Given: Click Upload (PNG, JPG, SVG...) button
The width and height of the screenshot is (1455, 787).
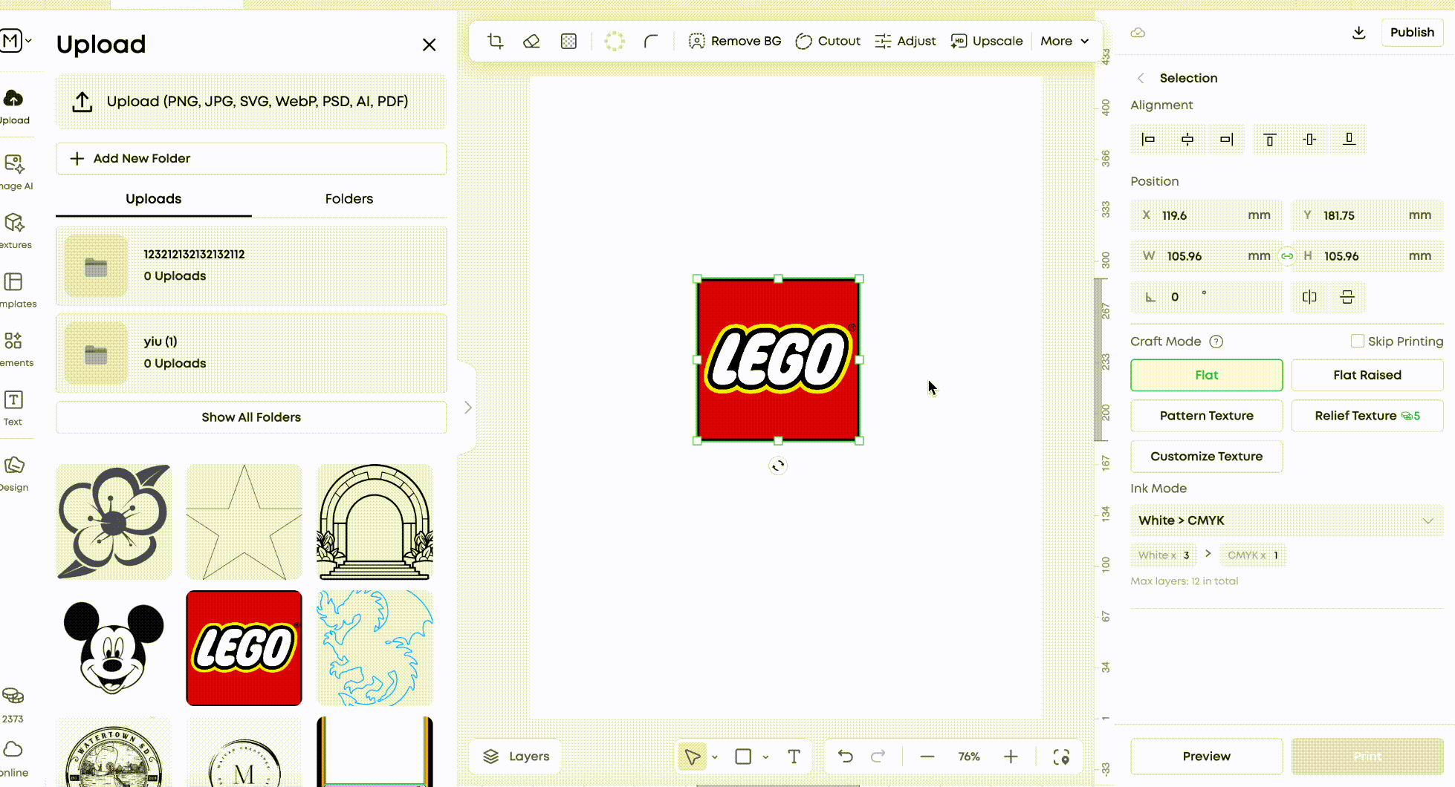Looking at the screenshot, I should 251,102.
